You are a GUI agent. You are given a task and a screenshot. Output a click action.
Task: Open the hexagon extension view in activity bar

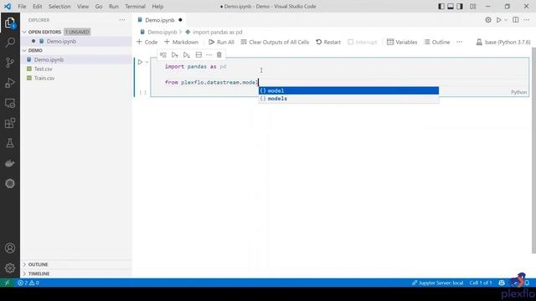[10, 184]
